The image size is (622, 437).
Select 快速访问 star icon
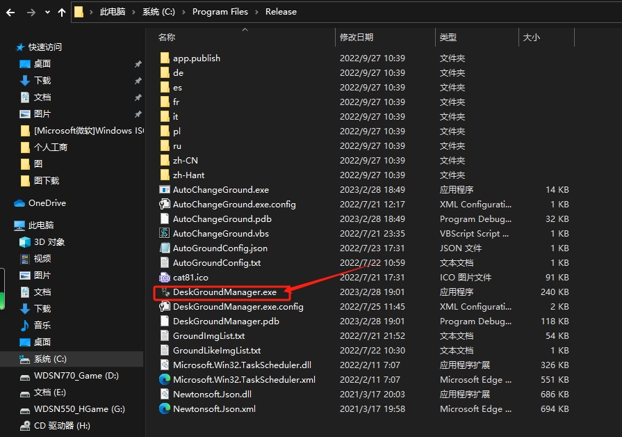coord(20,47)
